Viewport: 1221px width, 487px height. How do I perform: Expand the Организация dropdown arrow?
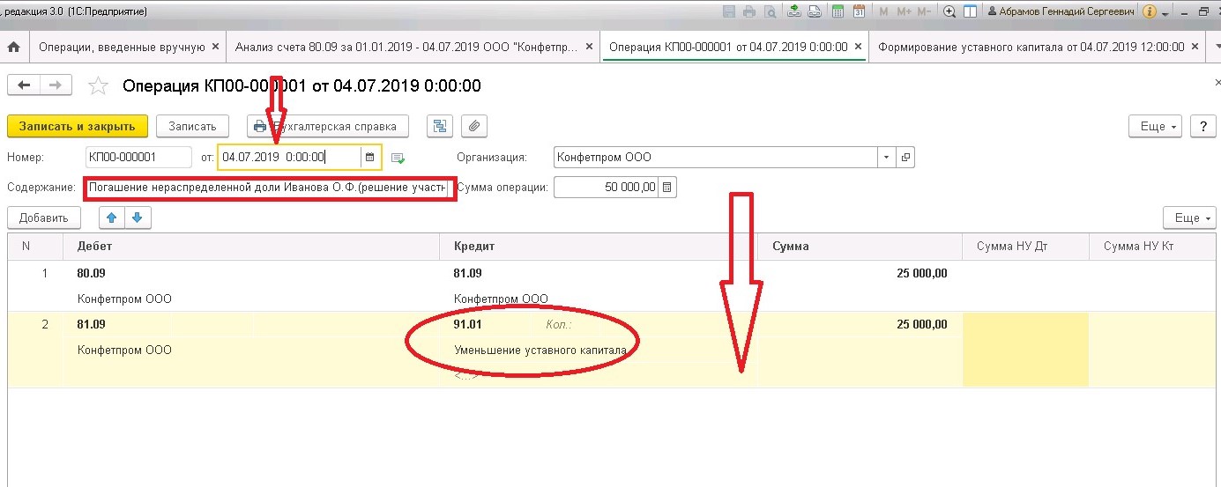[885, 158]
